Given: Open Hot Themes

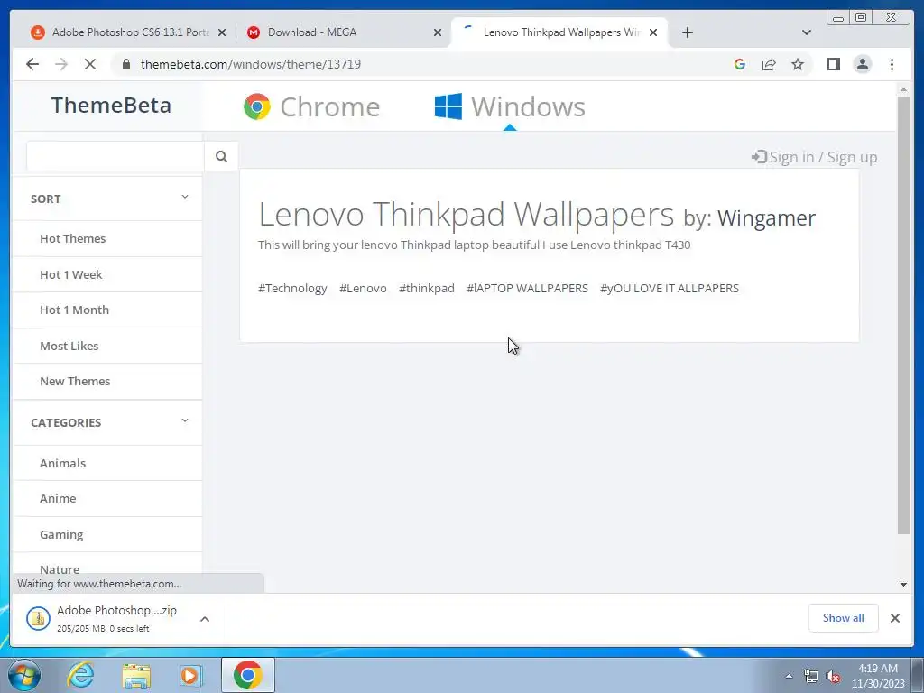Looking at the screenshot, I should [72, 238].
